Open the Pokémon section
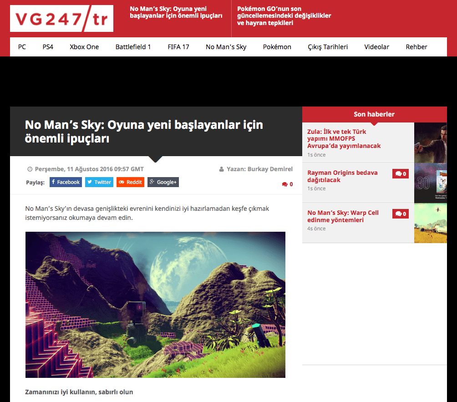 pyautogui.click(x=277, y=46)
